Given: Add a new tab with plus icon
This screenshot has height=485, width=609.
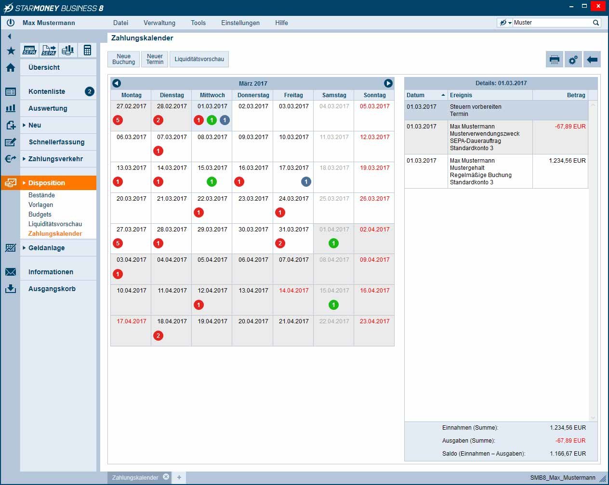Looking at the screenshot, I should [179, 477].
